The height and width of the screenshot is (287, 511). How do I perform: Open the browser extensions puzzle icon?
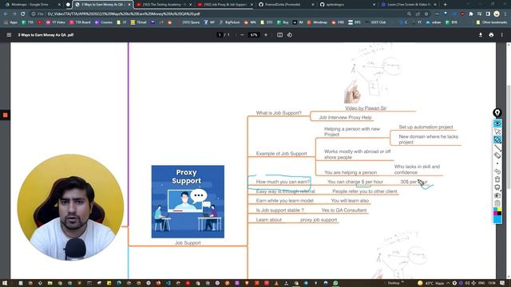[x=470, y=14]
